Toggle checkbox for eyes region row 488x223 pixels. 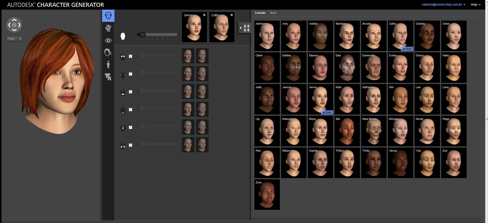tap(130, 56)
